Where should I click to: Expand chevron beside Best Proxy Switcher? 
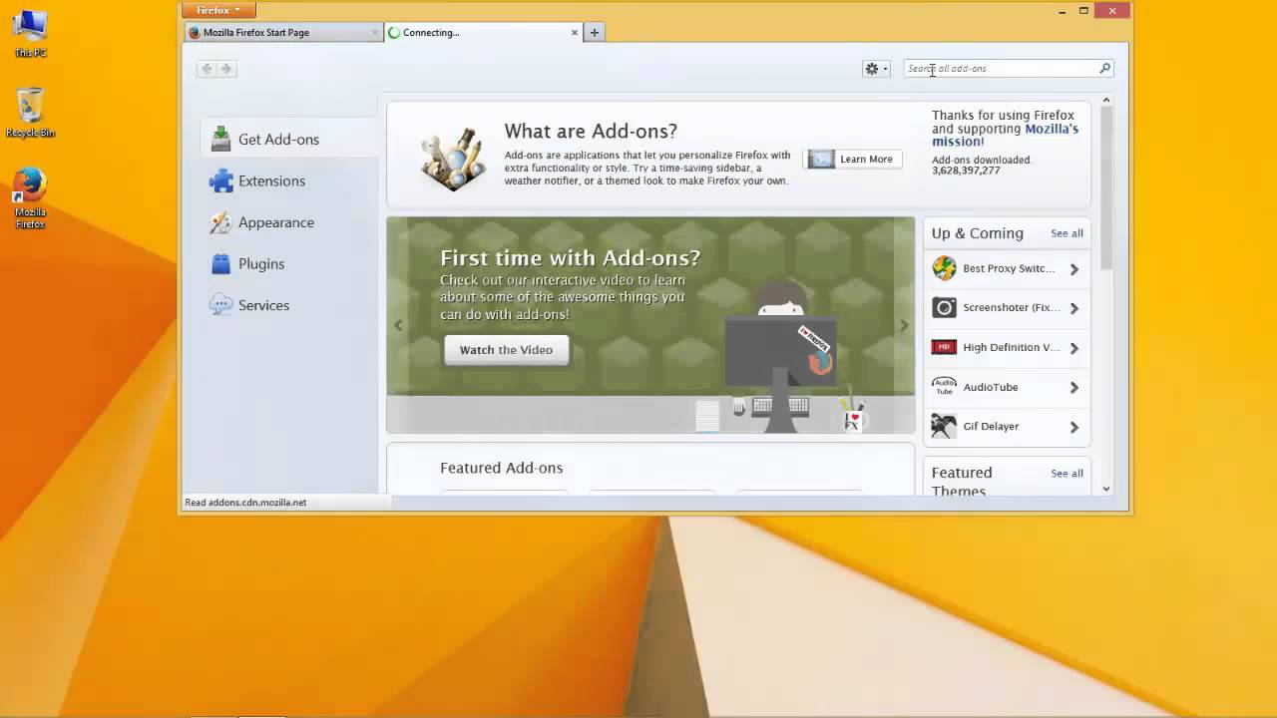[1074, 269]
